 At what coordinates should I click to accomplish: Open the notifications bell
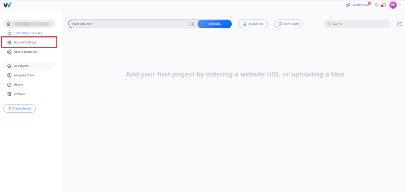click(376, 5)
